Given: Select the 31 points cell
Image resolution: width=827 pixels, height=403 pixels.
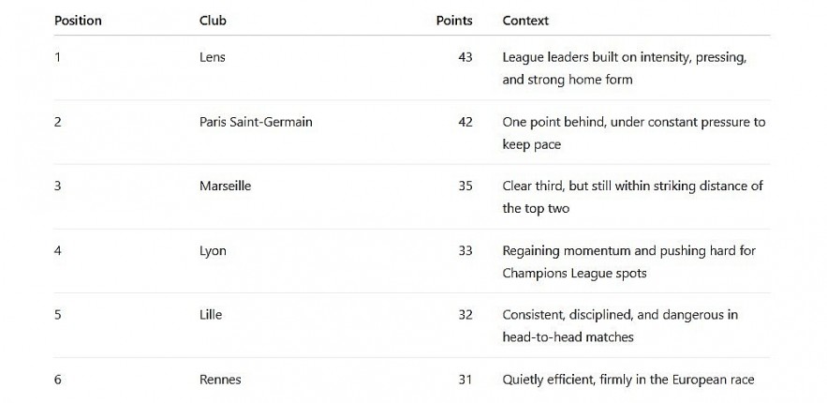Looking at the screenshot, I should (x=465, y=380).
